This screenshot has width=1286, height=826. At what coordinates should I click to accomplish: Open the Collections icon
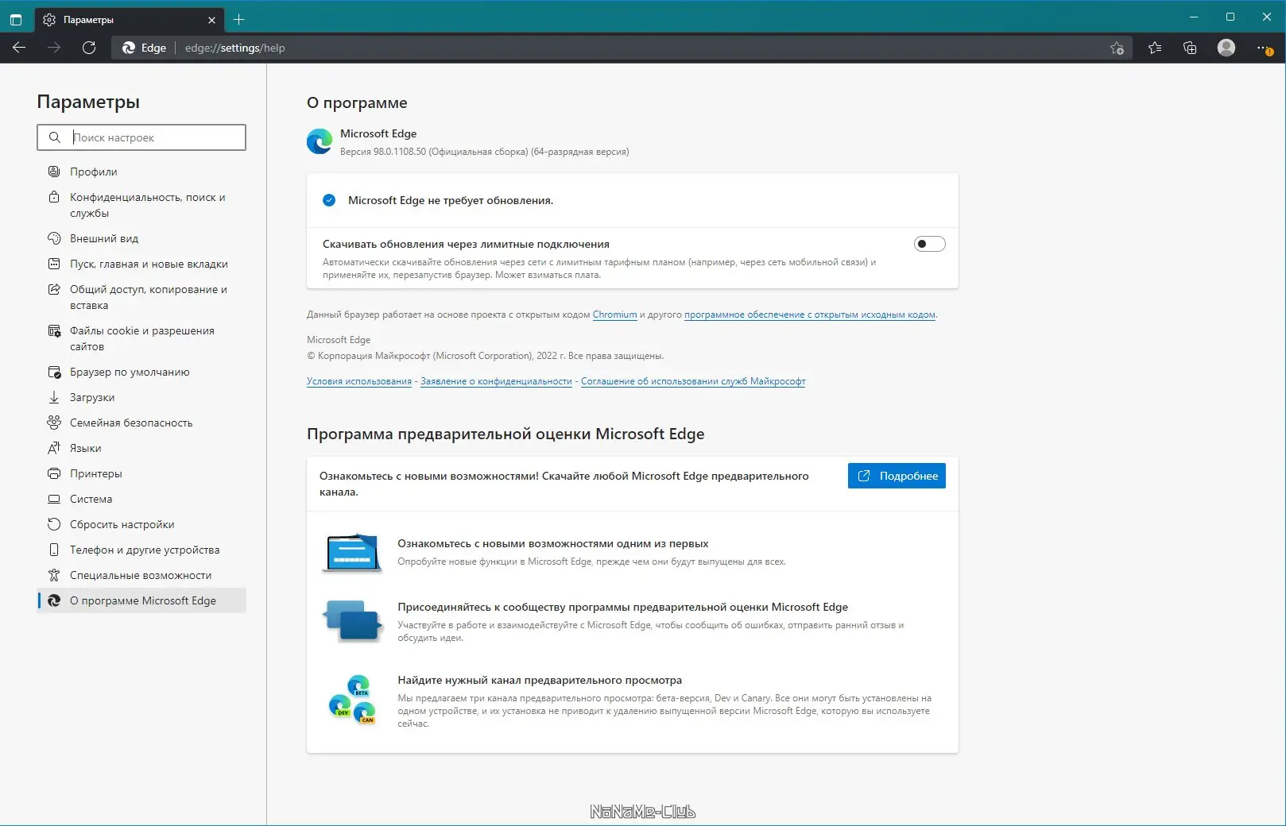pos(1190,48)
